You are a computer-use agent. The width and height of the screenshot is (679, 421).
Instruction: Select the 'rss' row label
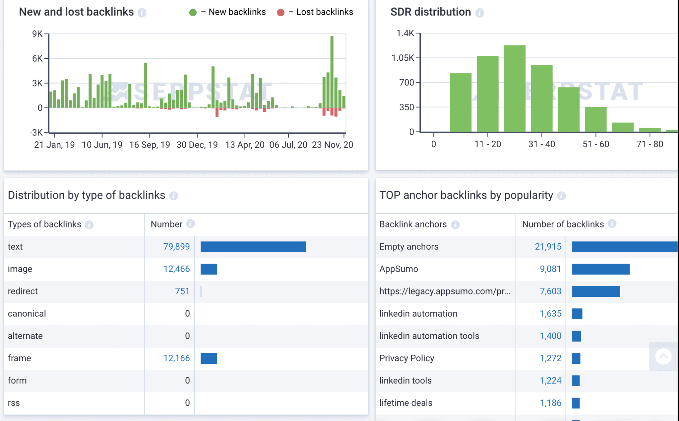(x=14, y=403)
